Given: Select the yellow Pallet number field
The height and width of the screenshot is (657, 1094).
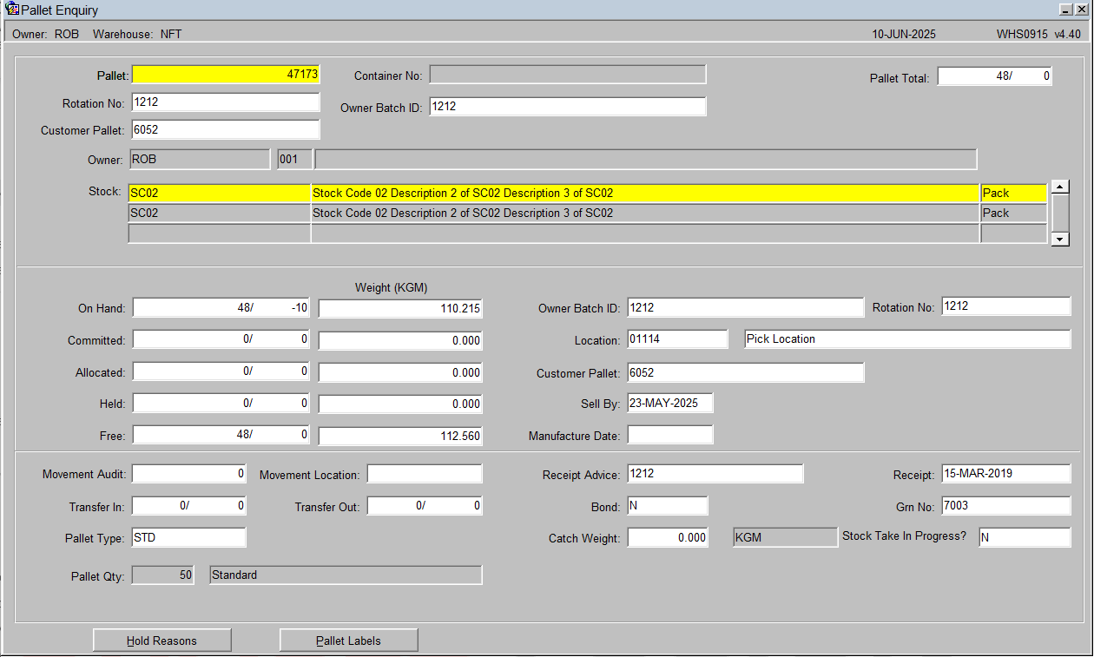Looking at the screenshot, I should 226,75.
